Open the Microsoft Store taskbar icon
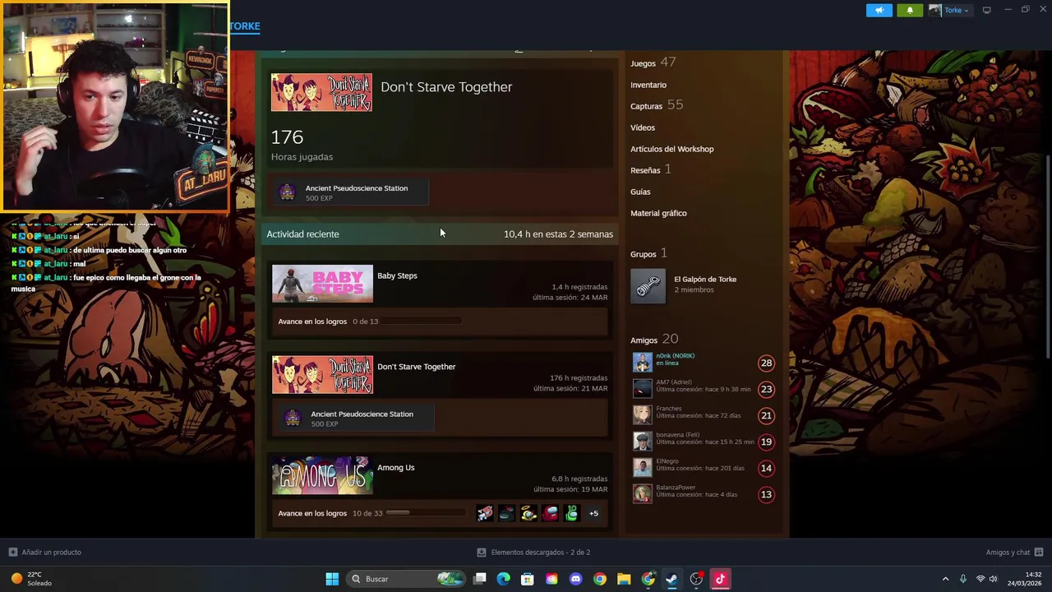The image size is (1052, 592). 528,579
